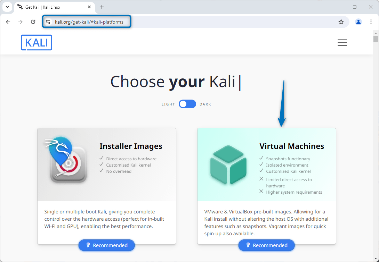Select the Virtual Machines cube icon

click(x=228, y=166)
